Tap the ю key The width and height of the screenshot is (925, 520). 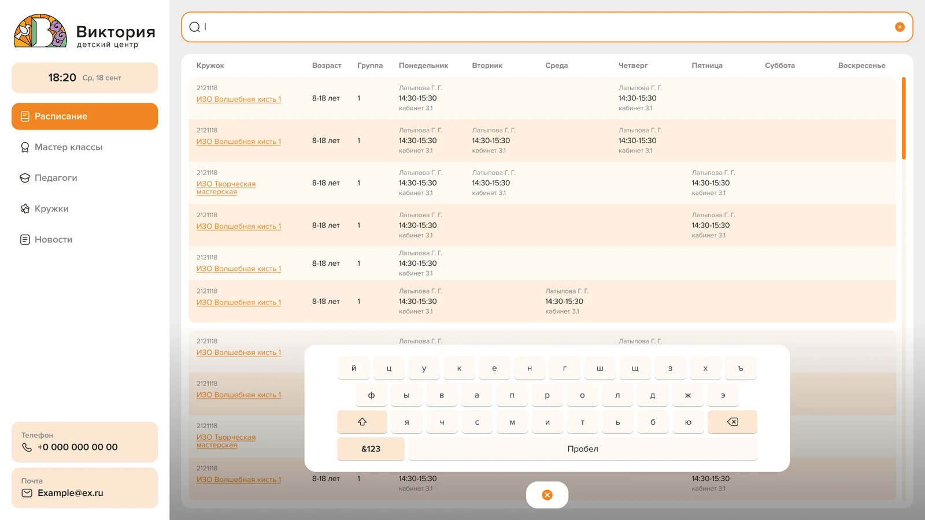point(688,422)
